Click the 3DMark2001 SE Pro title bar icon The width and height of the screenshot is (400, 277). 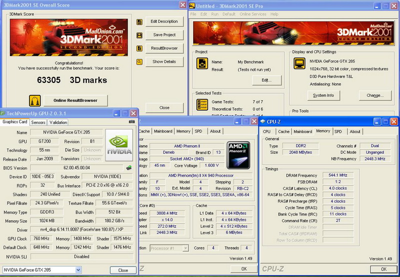192,5
